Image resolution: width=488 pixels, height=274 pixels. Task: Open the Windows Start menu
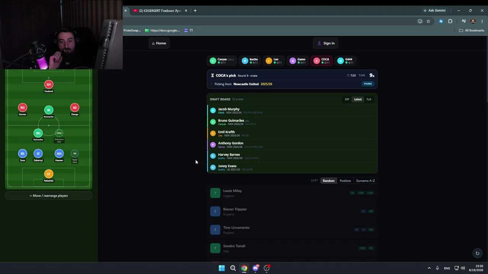pos(222,268)
